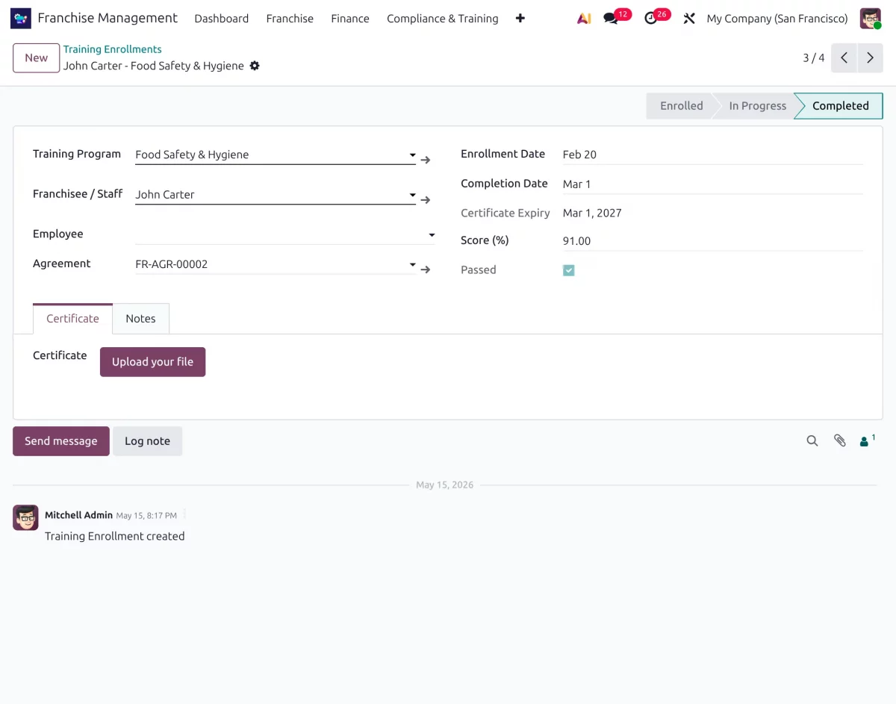Viewport: 896px width, 704px height.
Task: Click the Send message button
Action: pyautogui.click(x=61, y=441)
